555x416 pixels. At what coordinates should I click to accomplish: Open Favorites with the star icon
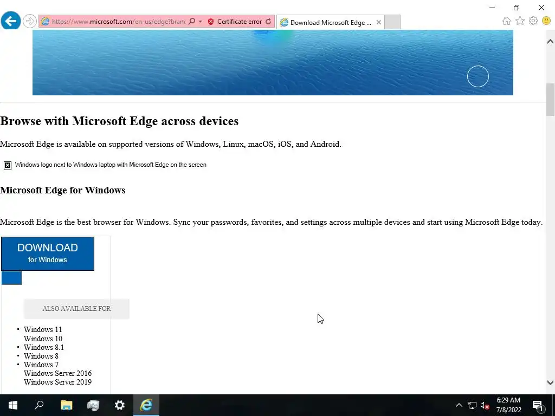[x=520, y=21]
